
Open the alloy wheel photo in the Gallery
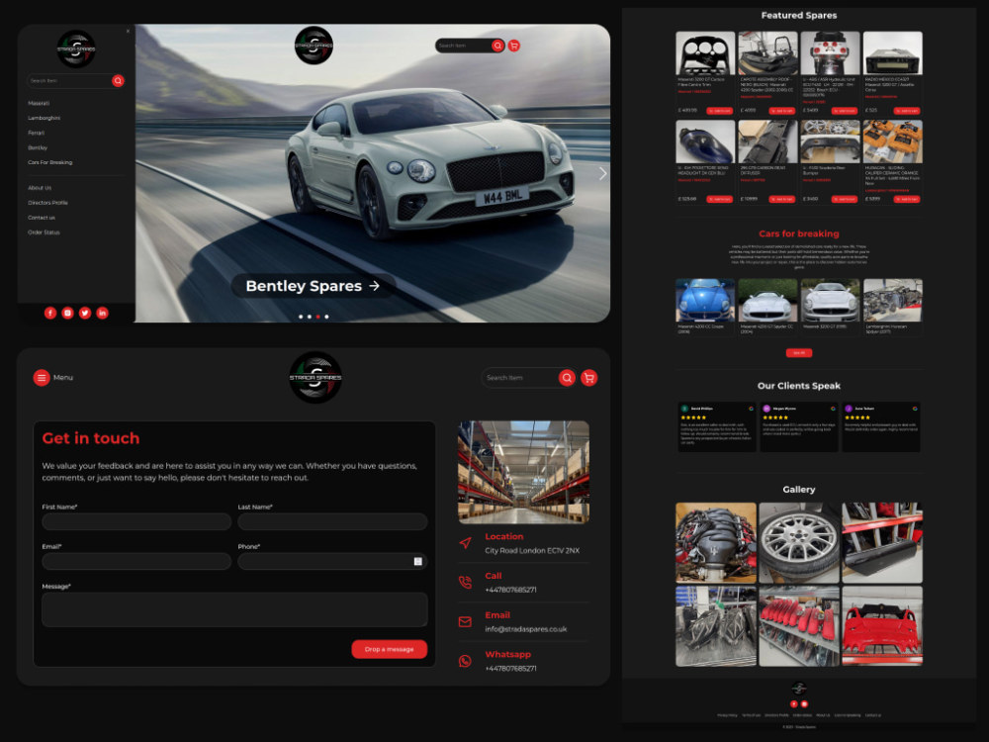799,542
